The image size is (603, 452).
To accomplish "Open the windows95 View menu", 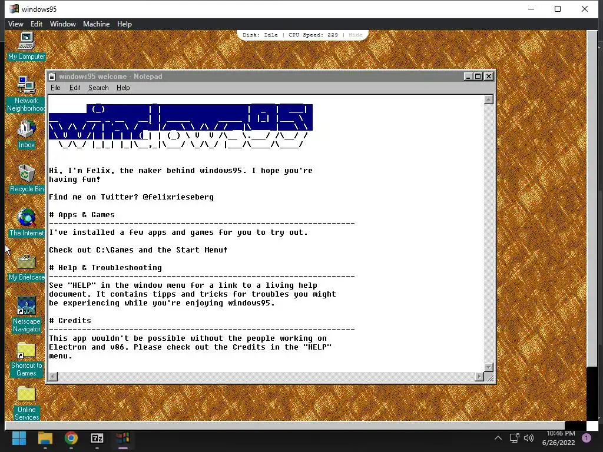I will click(16, 24).
